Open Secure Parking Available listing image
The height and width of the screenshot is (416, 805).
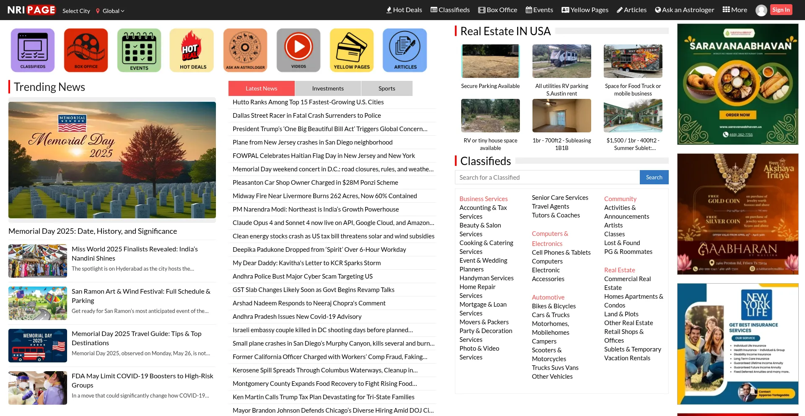point(491,61)
